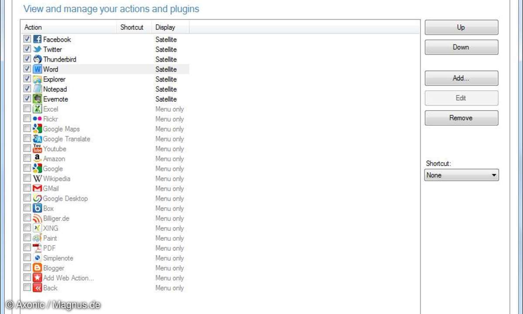Click the Box icon
Viewport: 523px width, 314px height.
(38, 208)
